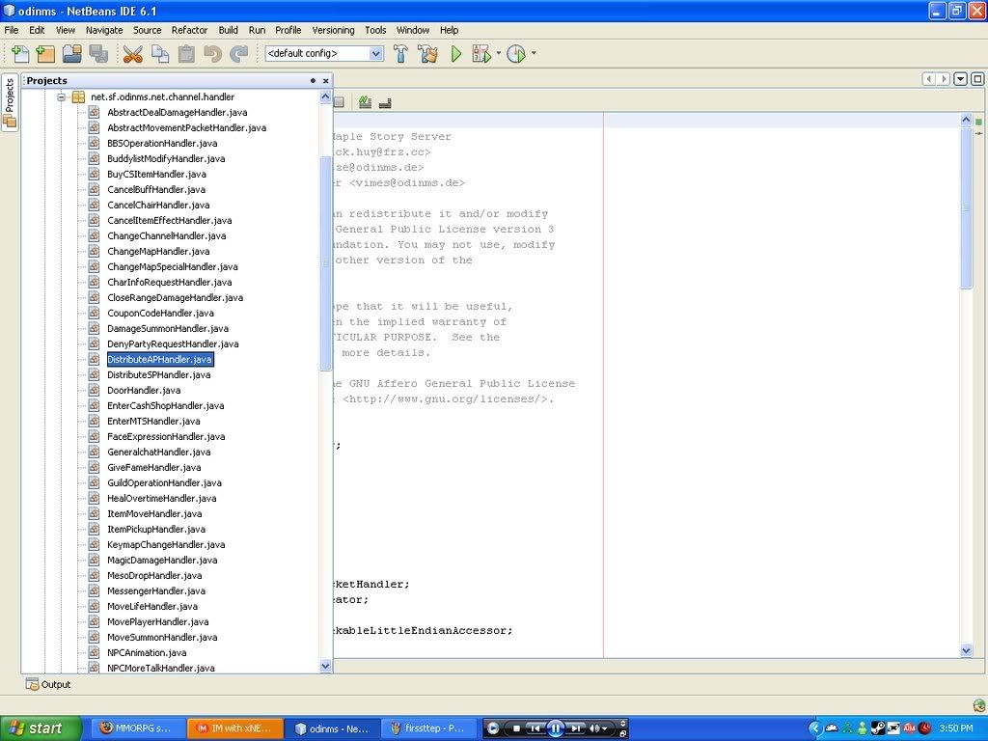Click the Windows start button
The width and height of the screenshot is (988, 741).
click(x=40, y=728)
